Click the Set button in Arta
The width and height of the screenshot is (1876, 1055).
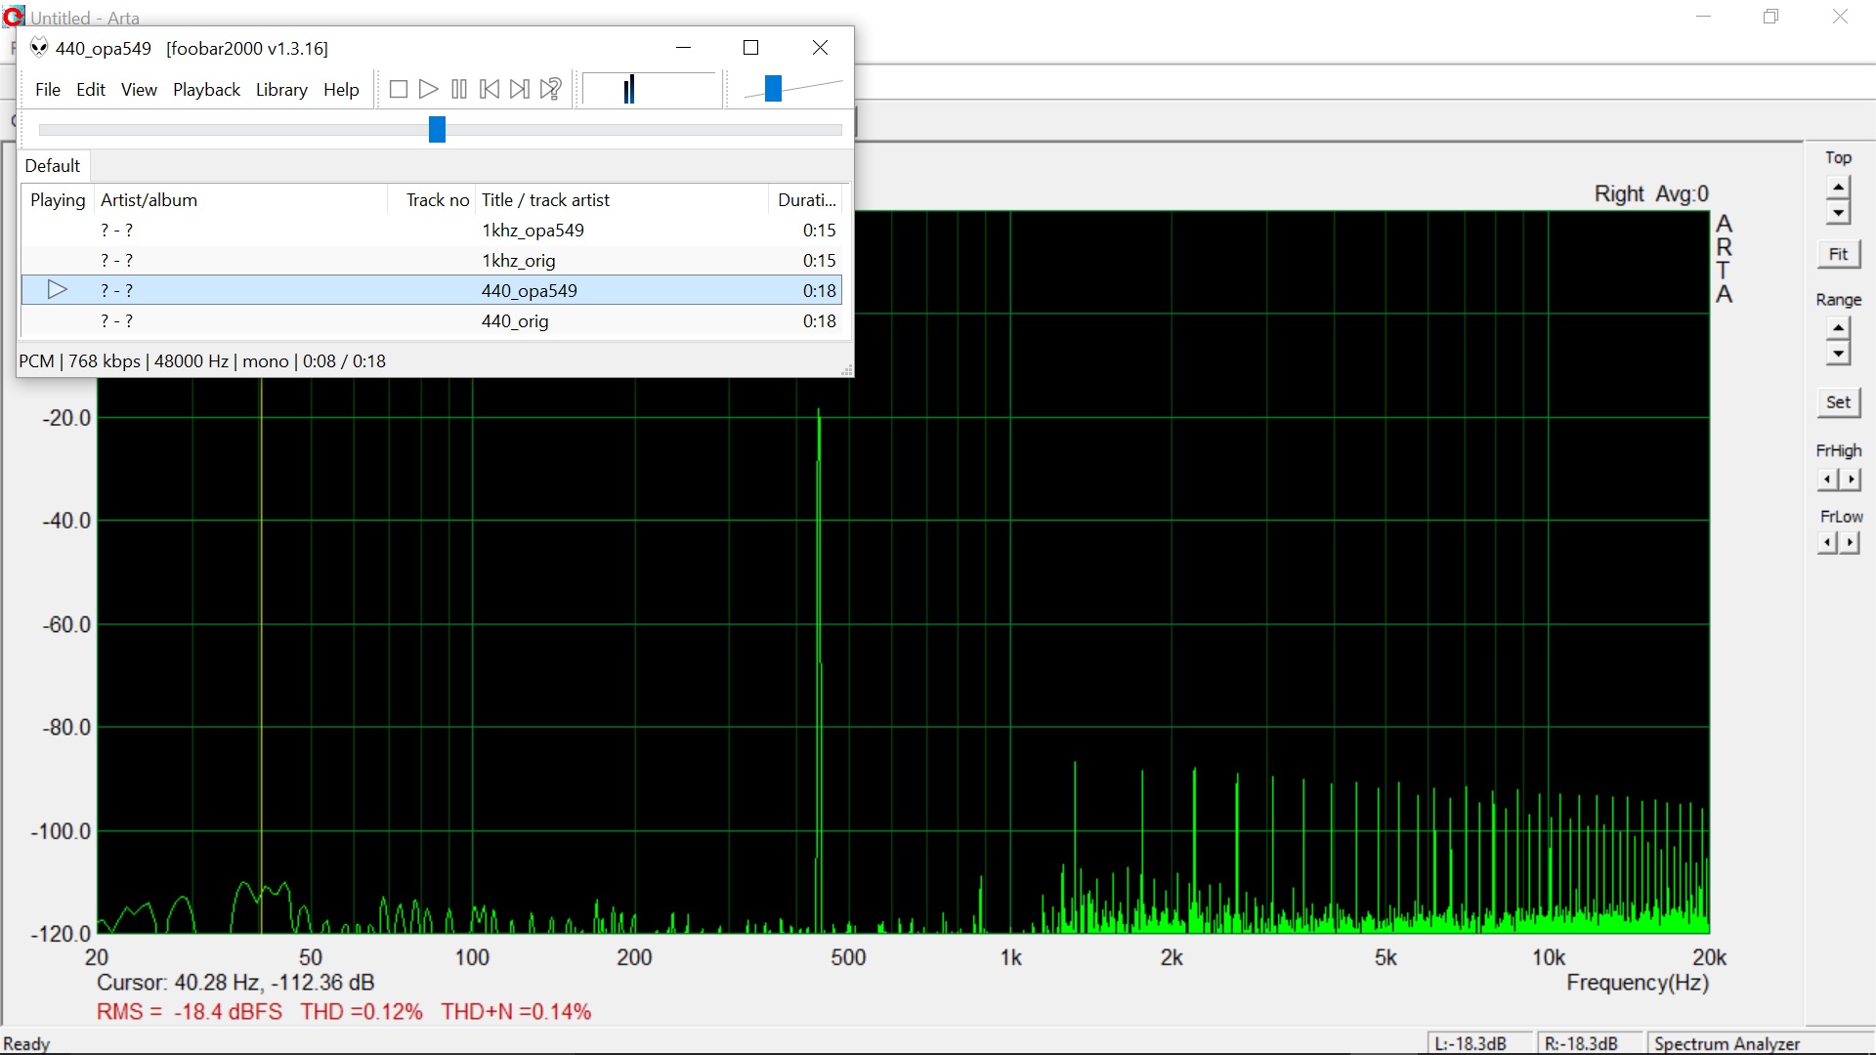click(x=1838, y=402)
